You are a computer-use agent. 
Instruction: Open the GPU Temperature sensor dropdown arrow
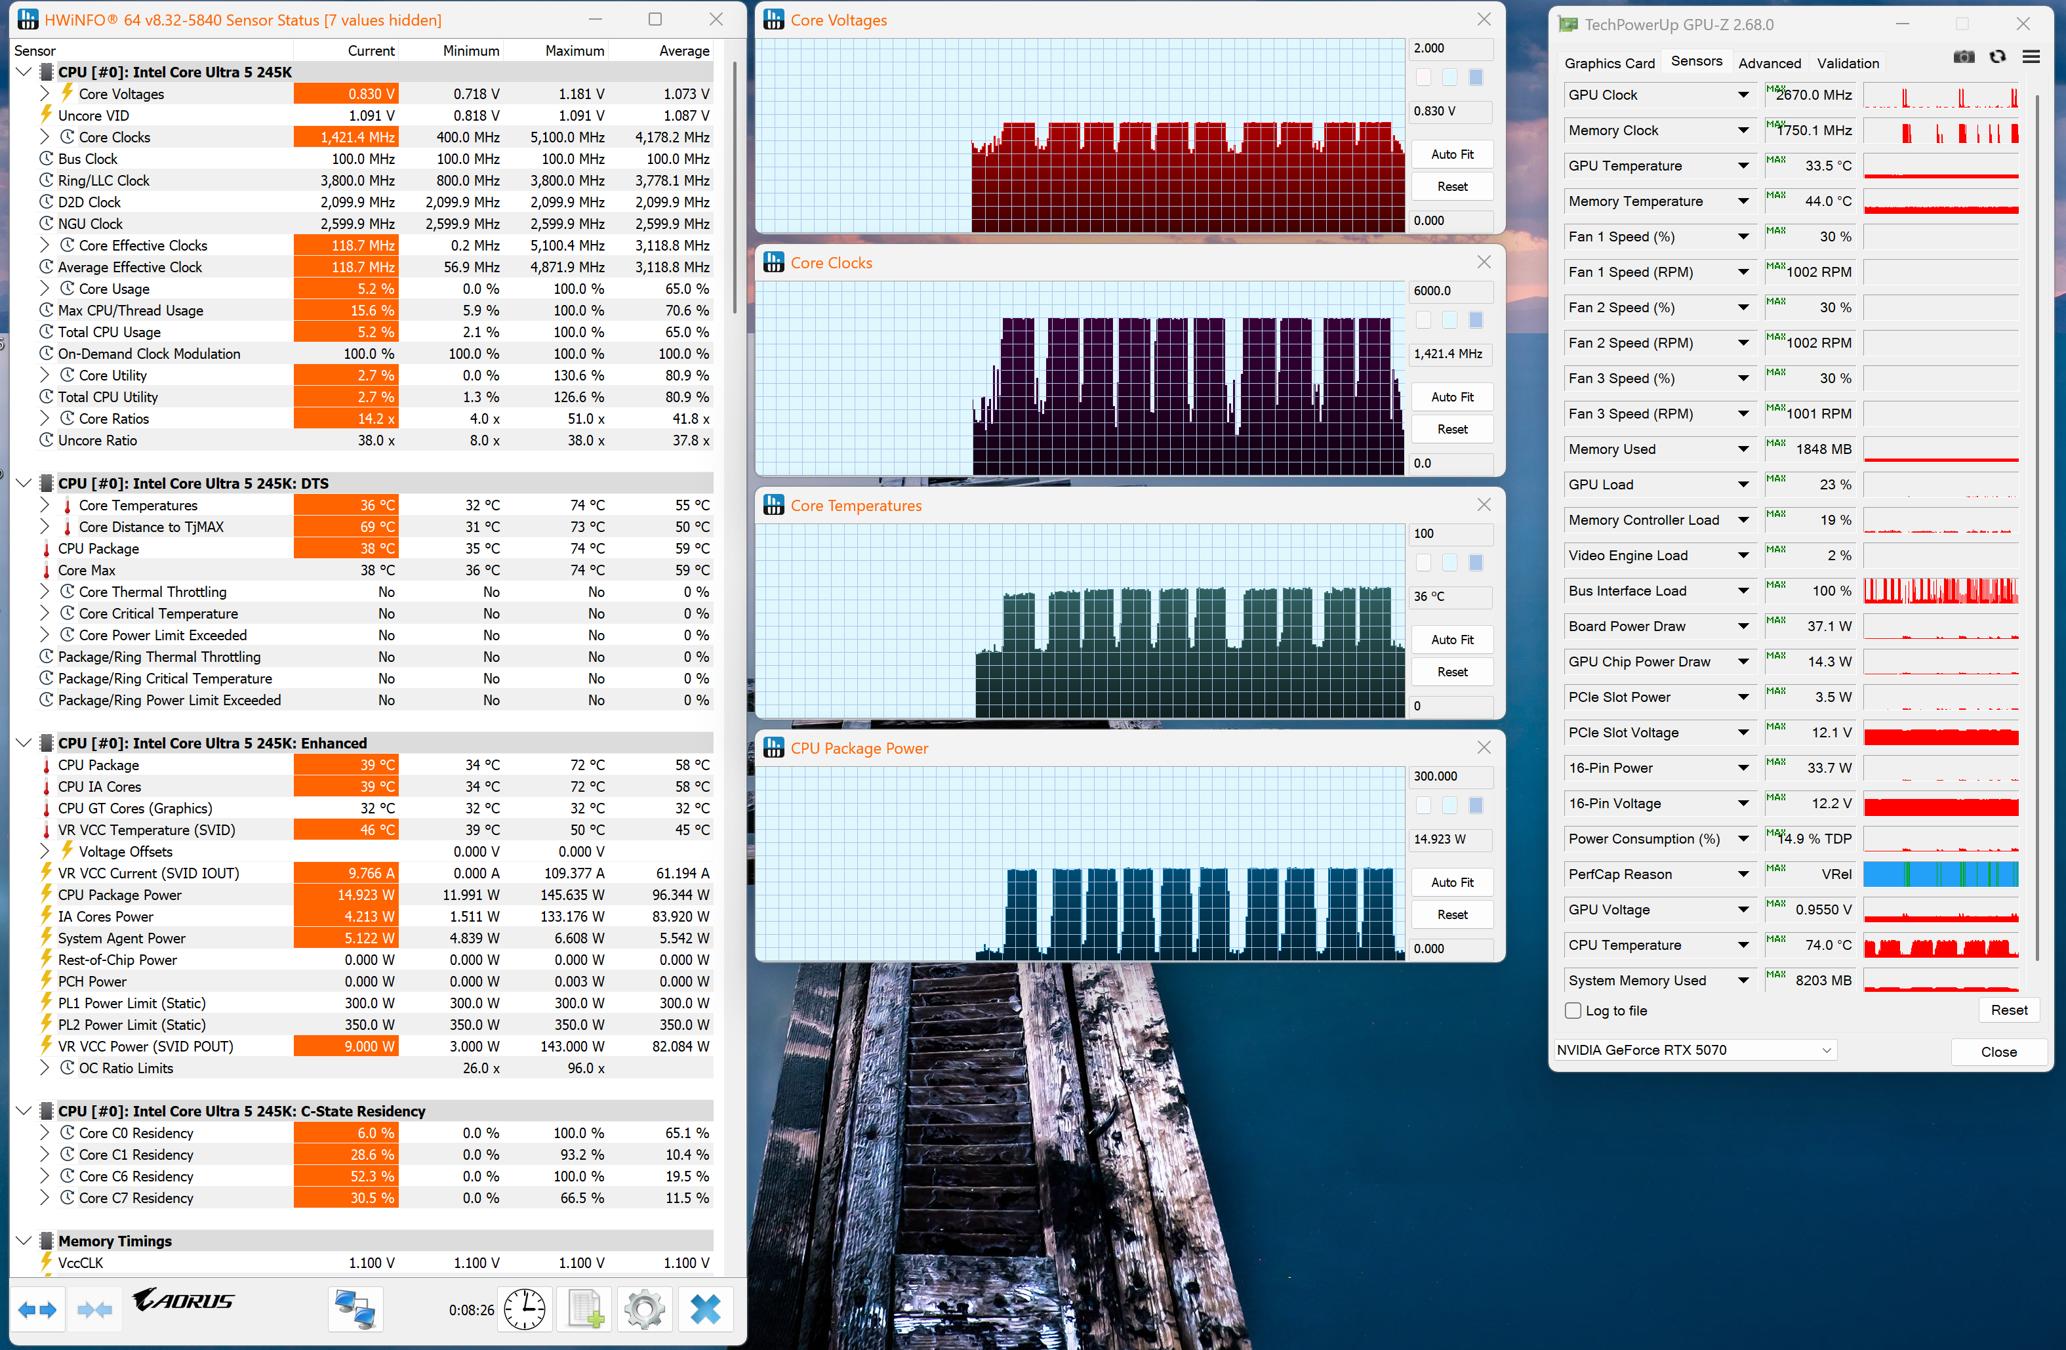tap(1743, 166)
